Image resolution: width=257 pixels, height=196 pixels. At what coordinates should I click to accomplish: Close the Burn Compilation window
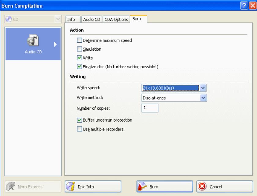click(253, 5)
